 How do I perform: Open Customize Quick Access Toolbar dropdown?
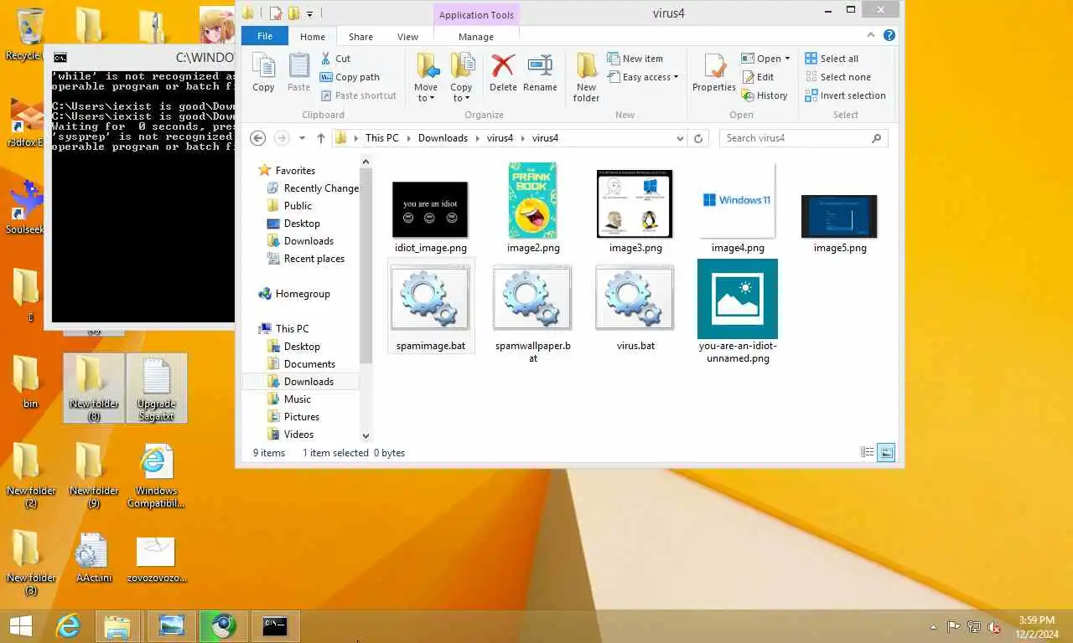tap(309, 13)
